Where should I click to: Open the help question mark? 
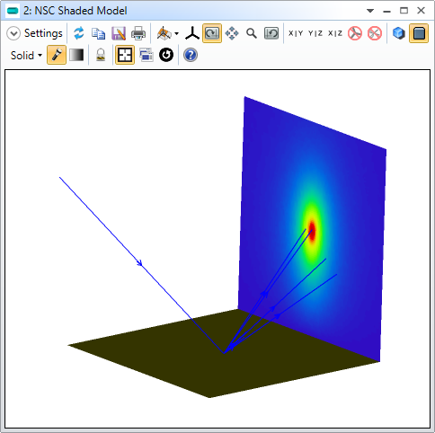[x=191, y=55]
